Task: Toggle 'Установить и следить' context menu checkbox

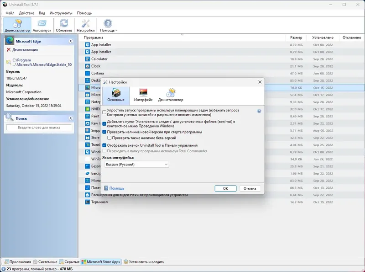Action: point(104,123)
